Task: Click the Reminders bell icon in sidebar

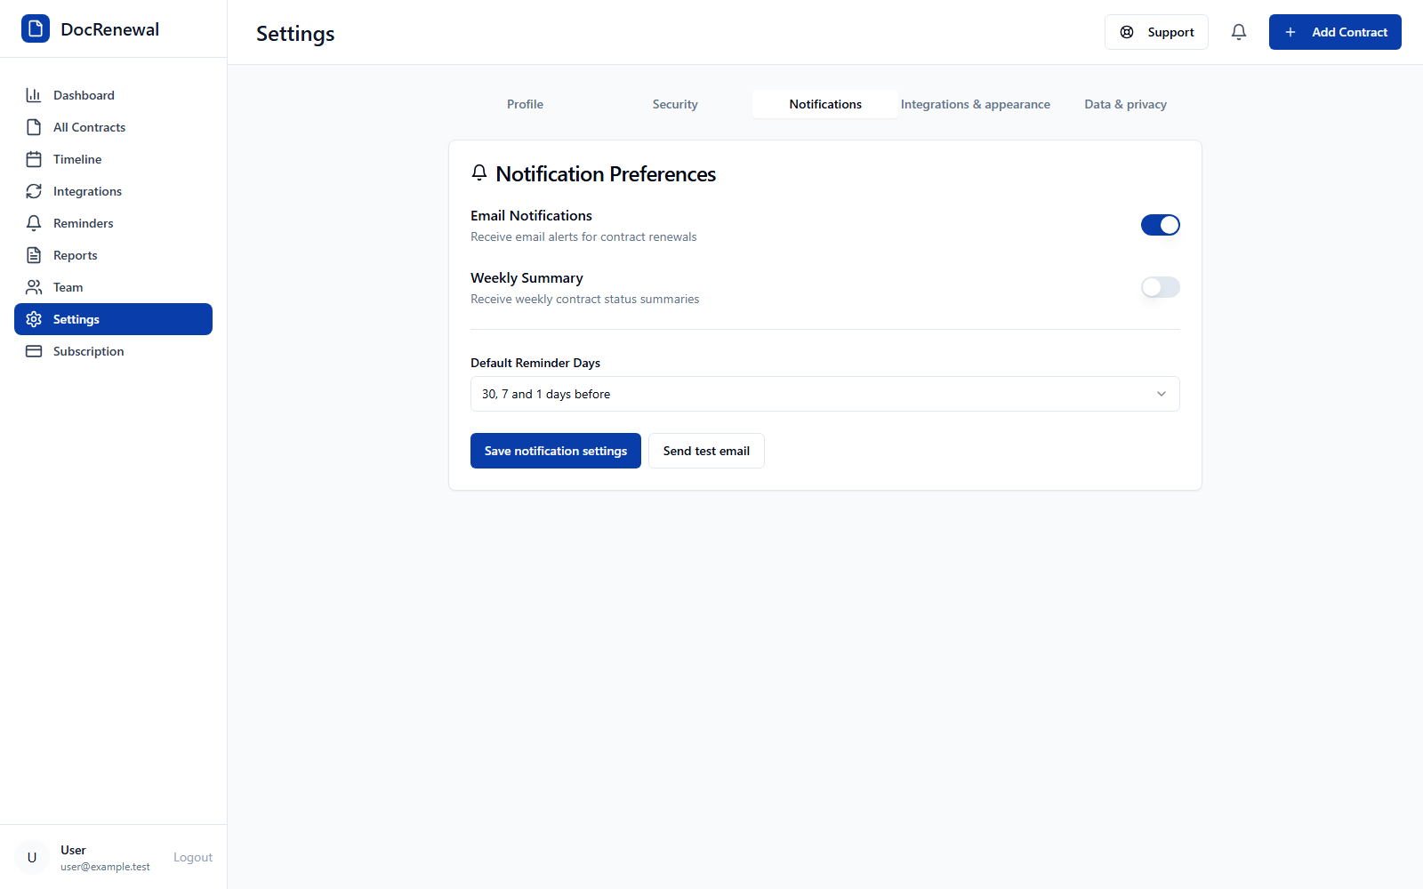Action: [x=34, y=223]
